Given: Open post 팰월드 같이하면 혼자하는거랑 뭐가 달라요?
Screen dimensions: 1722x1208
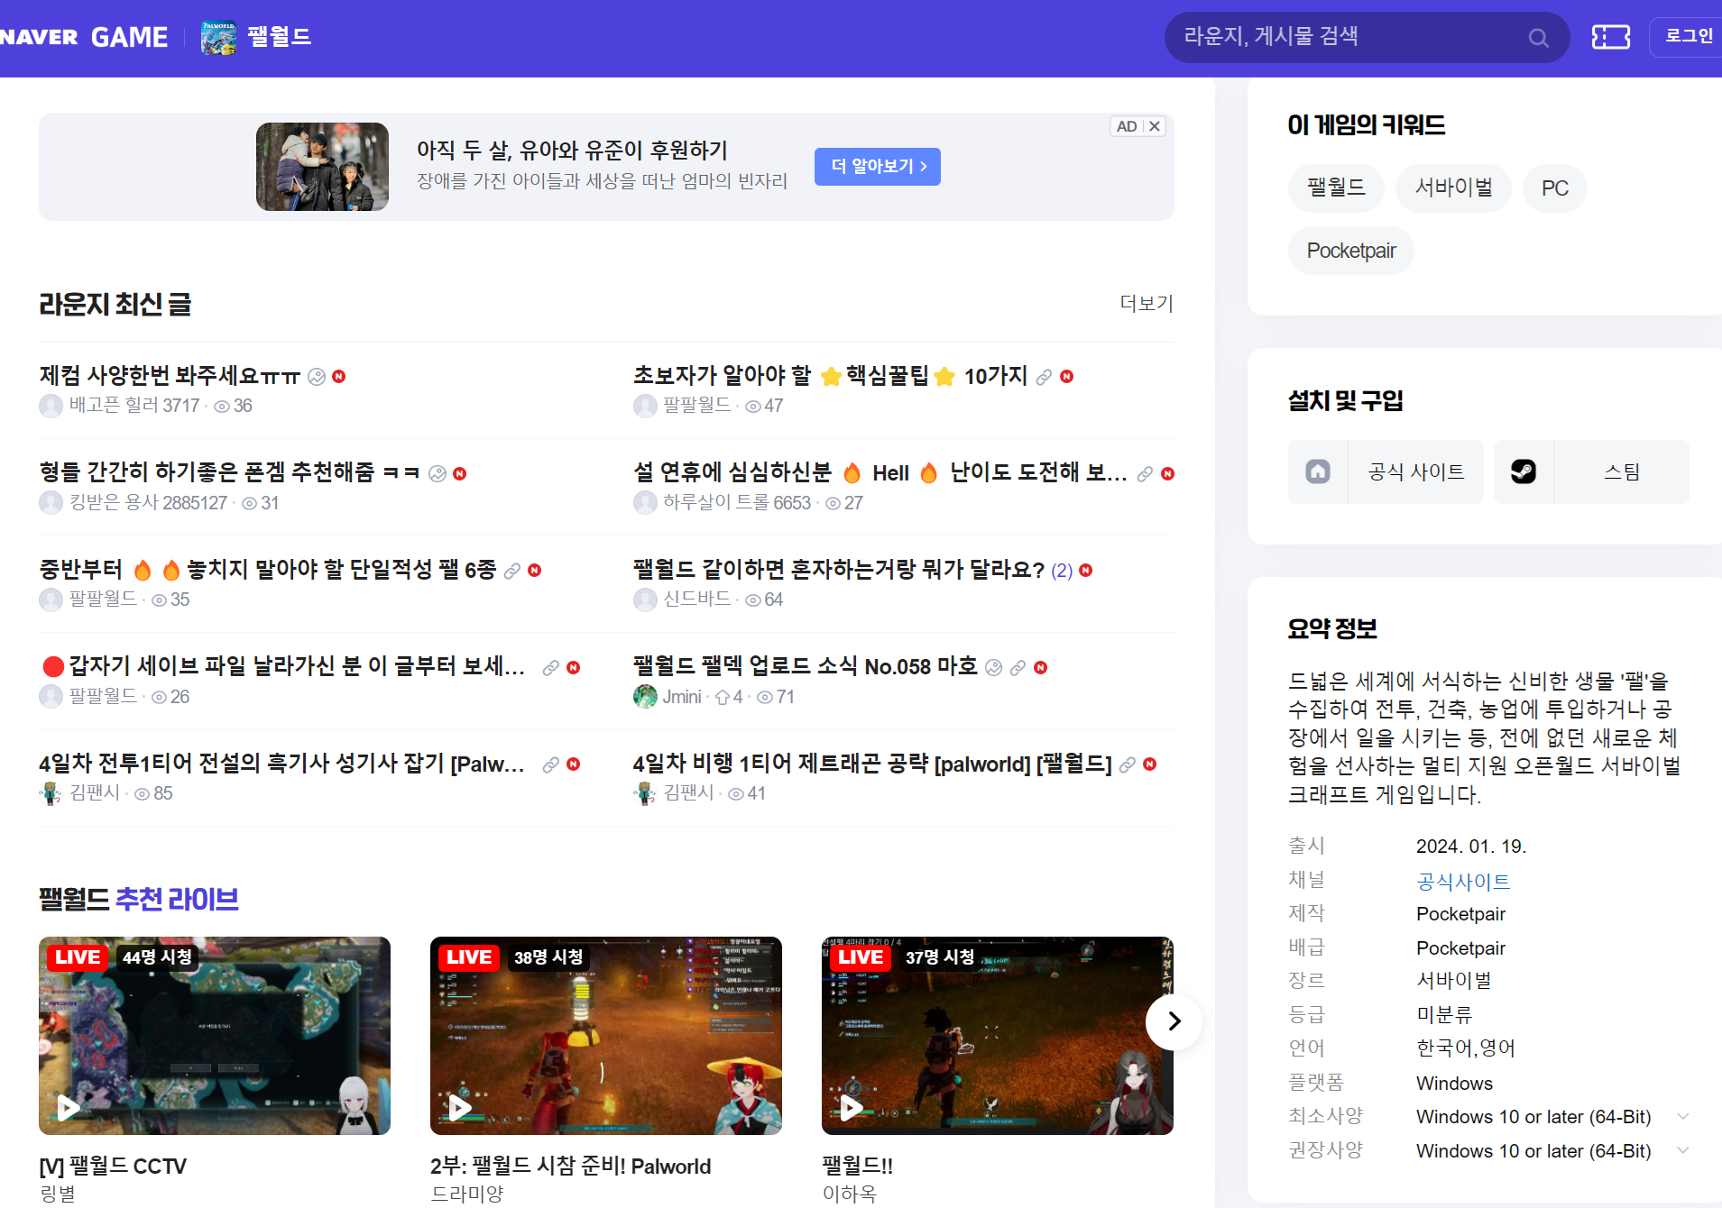Looking at the screenshot, I should (x=839, y=570).
